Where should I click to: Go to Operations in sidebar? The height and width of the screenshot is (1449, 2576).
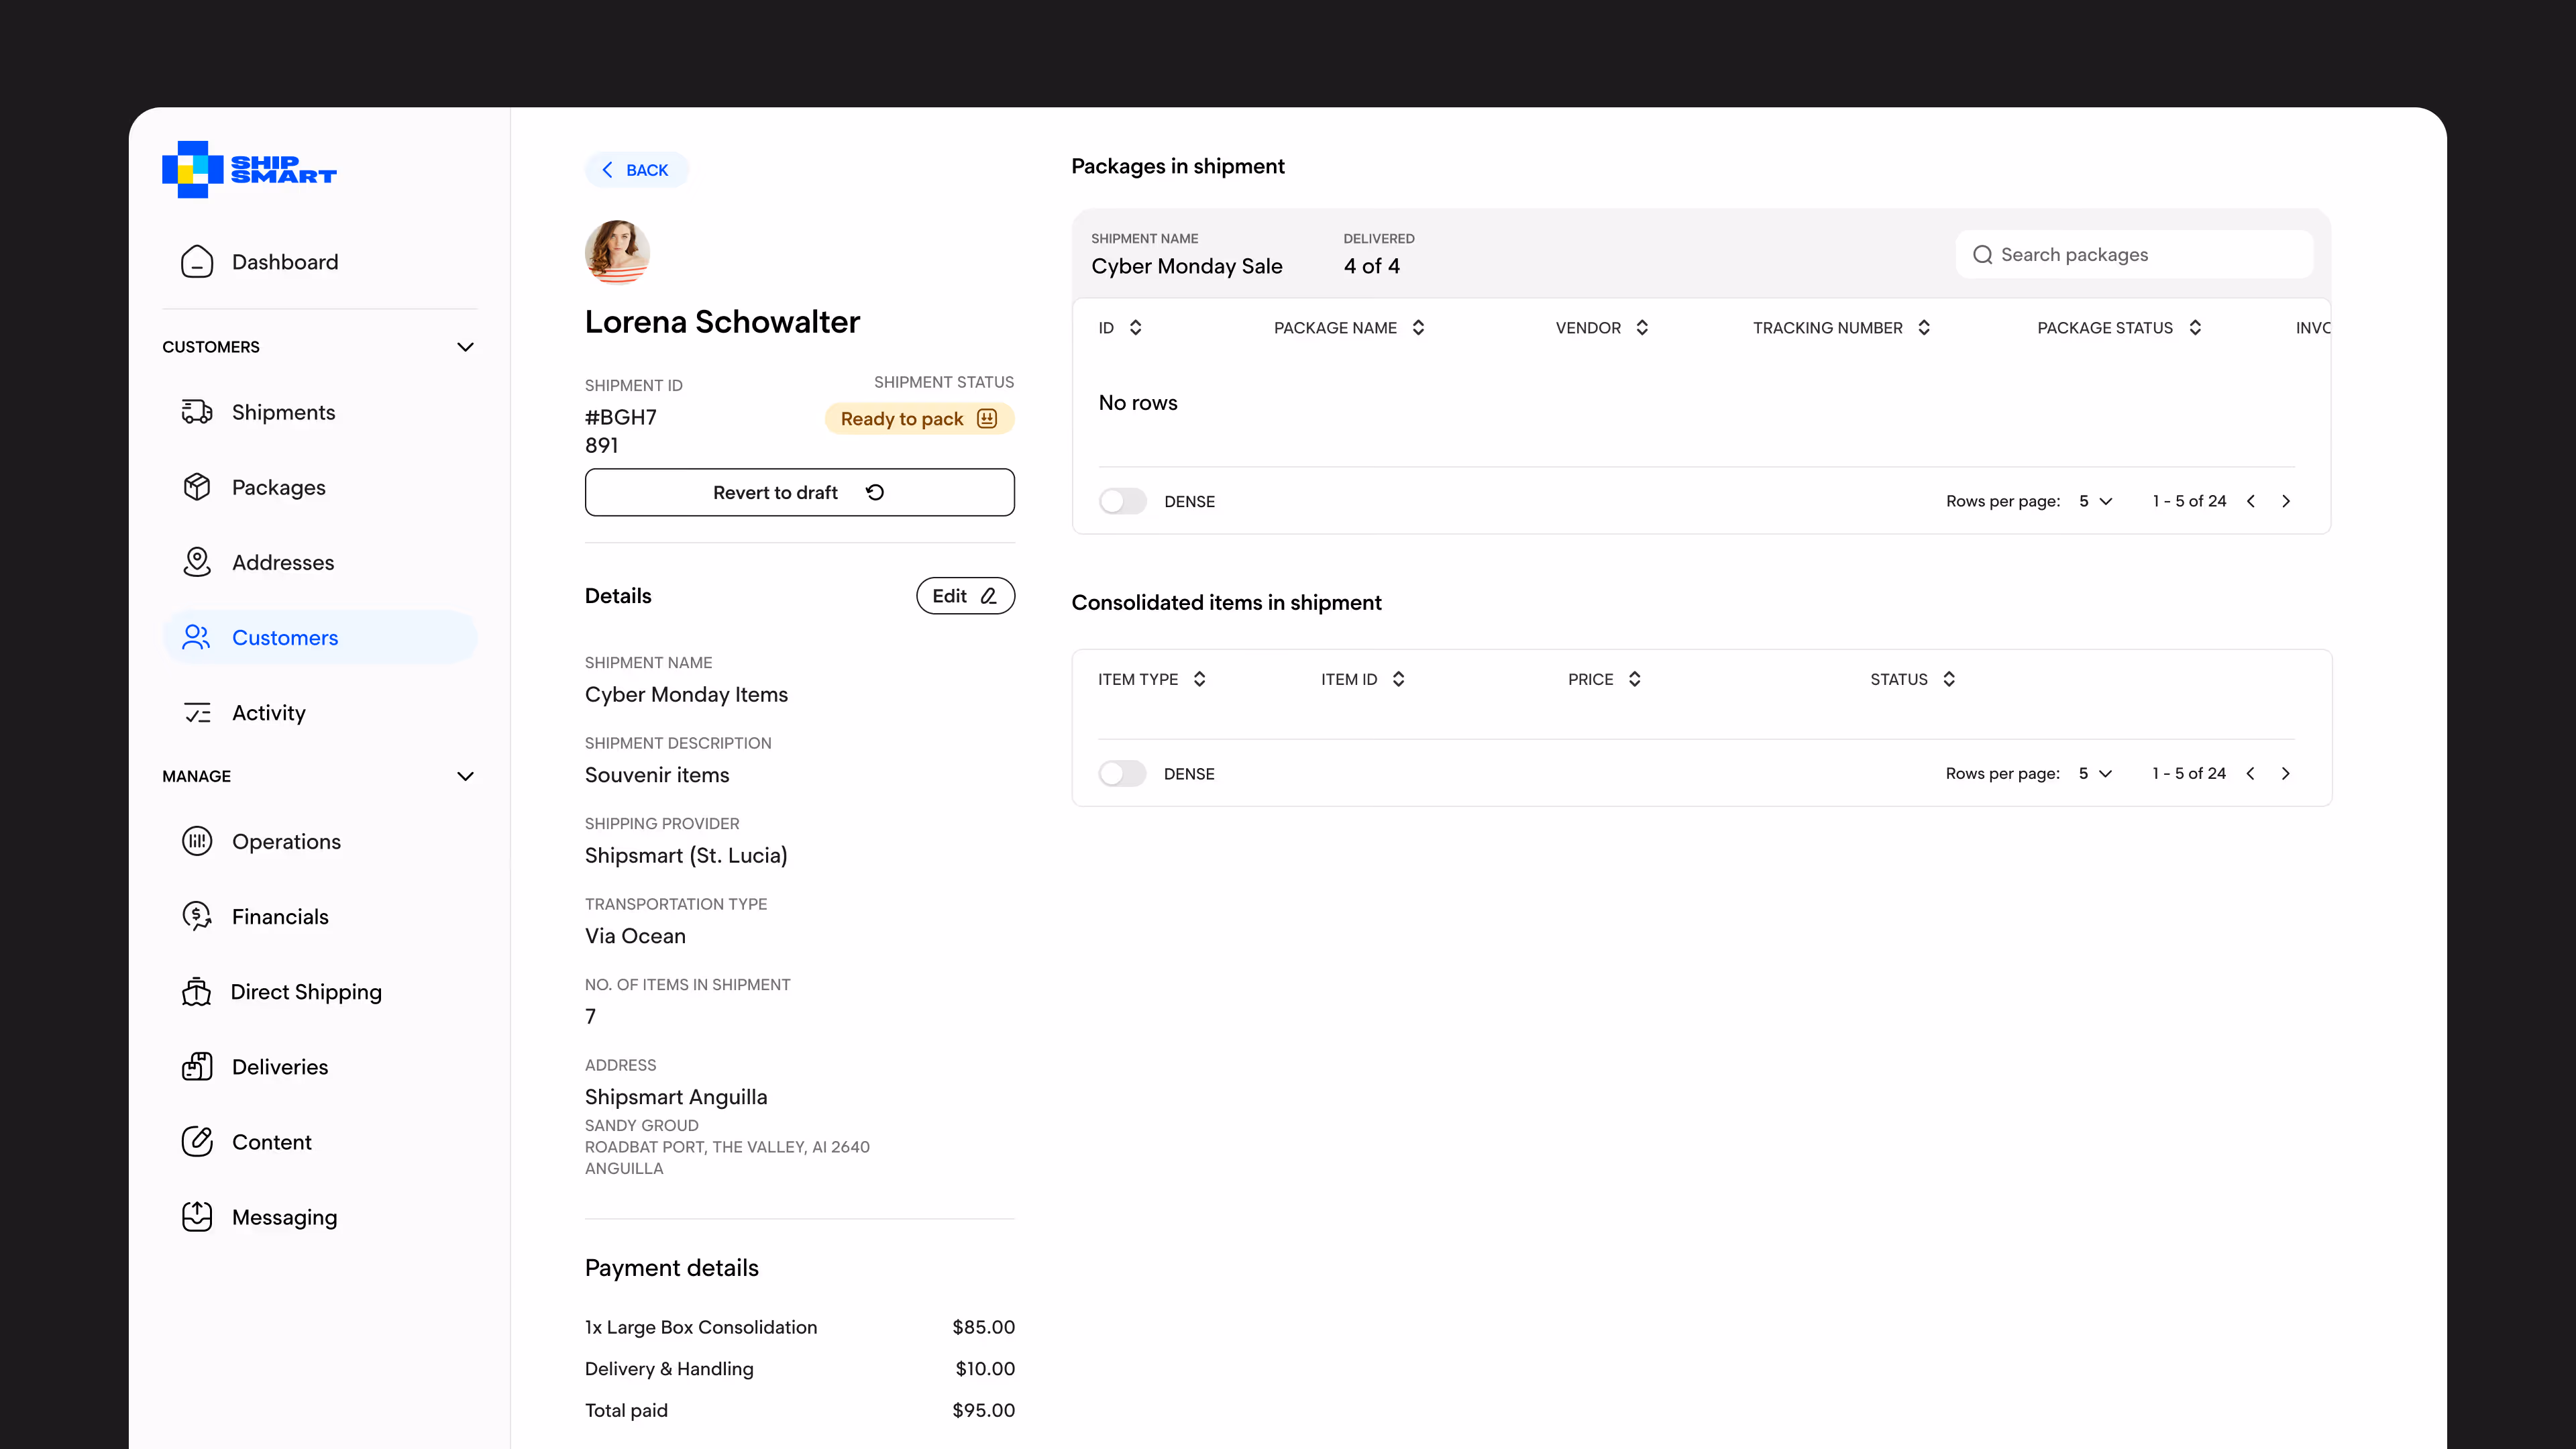click(x=286, y=841)
